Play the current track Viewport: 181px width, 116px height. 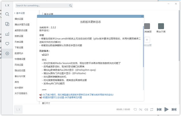(x=166, y=109)
